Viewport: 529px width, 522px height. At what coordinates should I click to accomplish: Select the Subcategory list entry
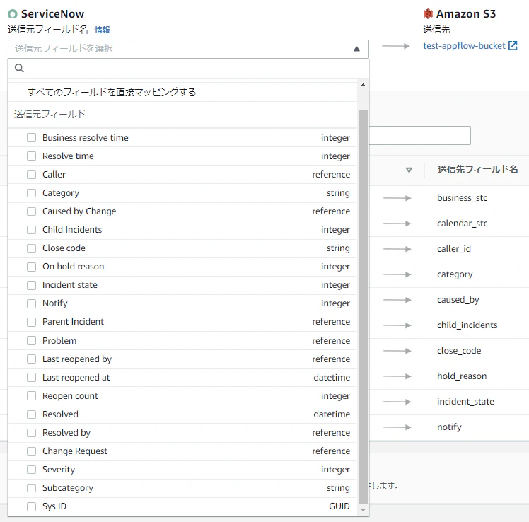coord(182,488)
